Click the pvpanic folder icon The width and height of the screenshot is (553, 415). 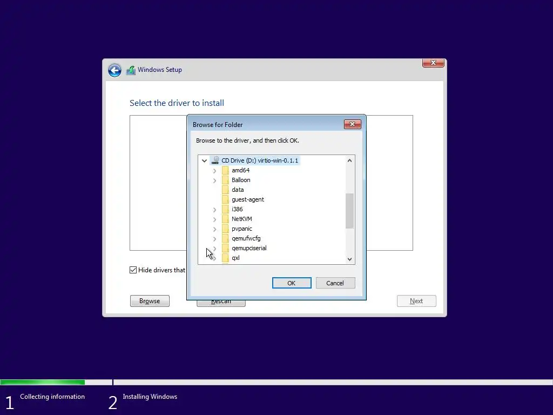click(x=225, y=229)
